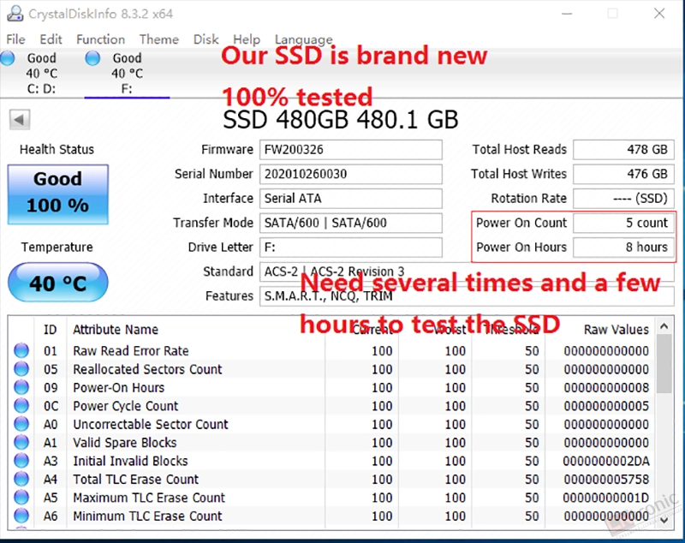Click the Rotation Rate value field
The height and width of the screenshot is (543, 685).
tap(623, 199)
